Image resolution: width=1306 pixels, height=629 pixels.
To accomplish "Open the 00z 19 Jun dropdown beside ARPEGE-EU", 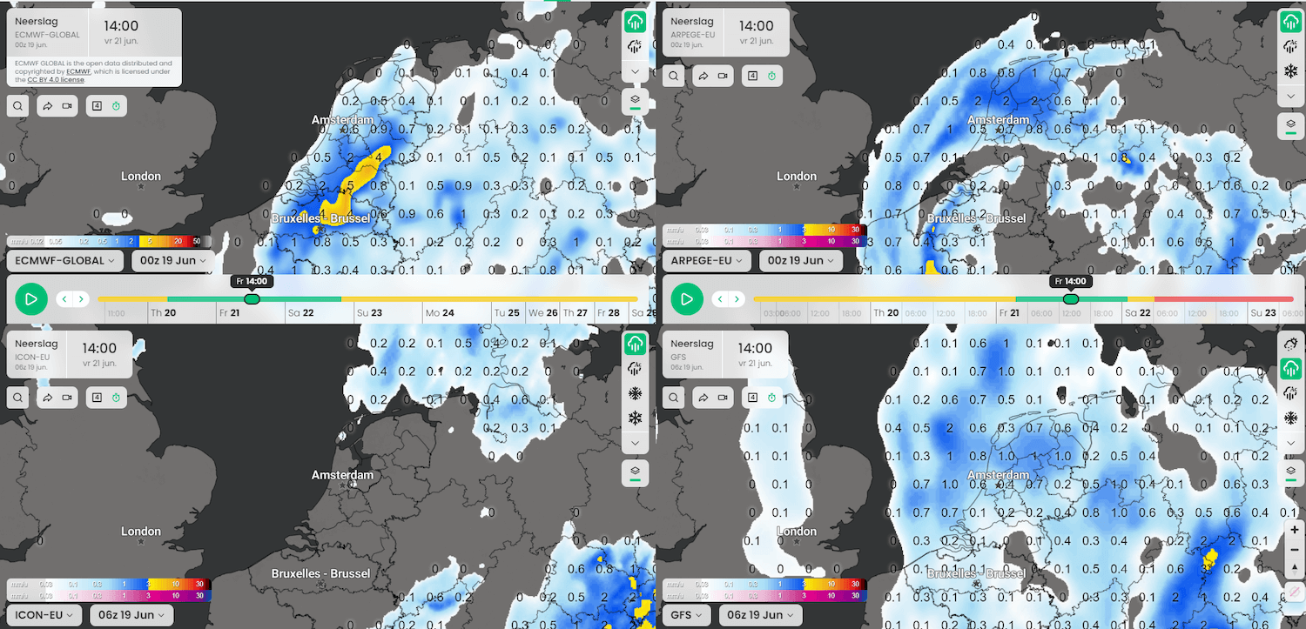I will (x=800, y=260).
